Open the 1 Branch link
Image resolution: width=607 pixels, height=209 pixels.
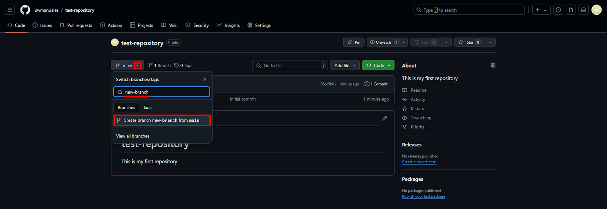click(159, 66)
